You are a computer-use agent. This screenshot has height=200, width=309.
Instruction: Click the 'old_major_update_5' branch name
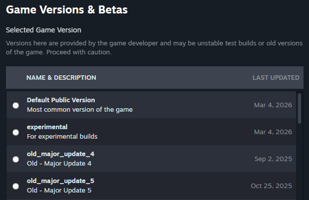[60, 181]
